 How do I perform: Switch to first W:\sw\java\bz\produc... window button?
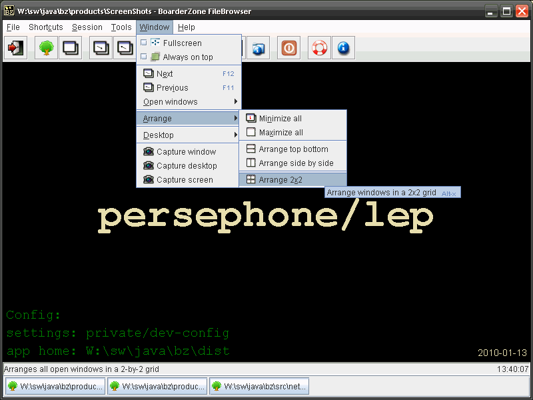tap(55, 386)
